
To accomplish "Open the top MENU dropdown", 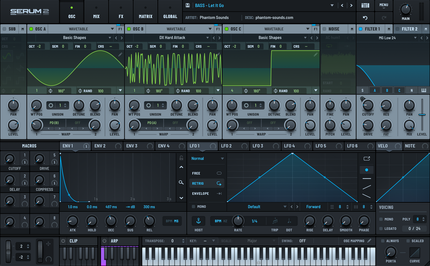I will pyautogui.click(x=384, y=6).
